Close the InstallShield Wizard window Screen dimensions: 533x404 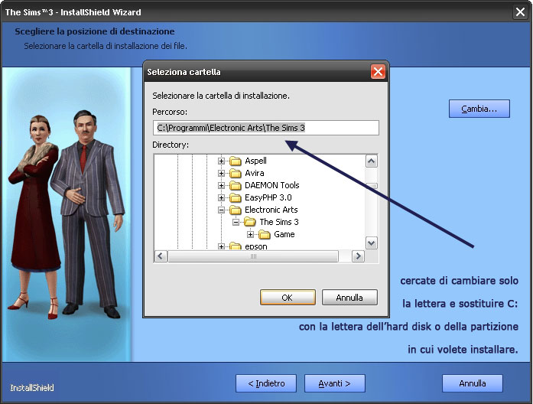coord(520,12)
